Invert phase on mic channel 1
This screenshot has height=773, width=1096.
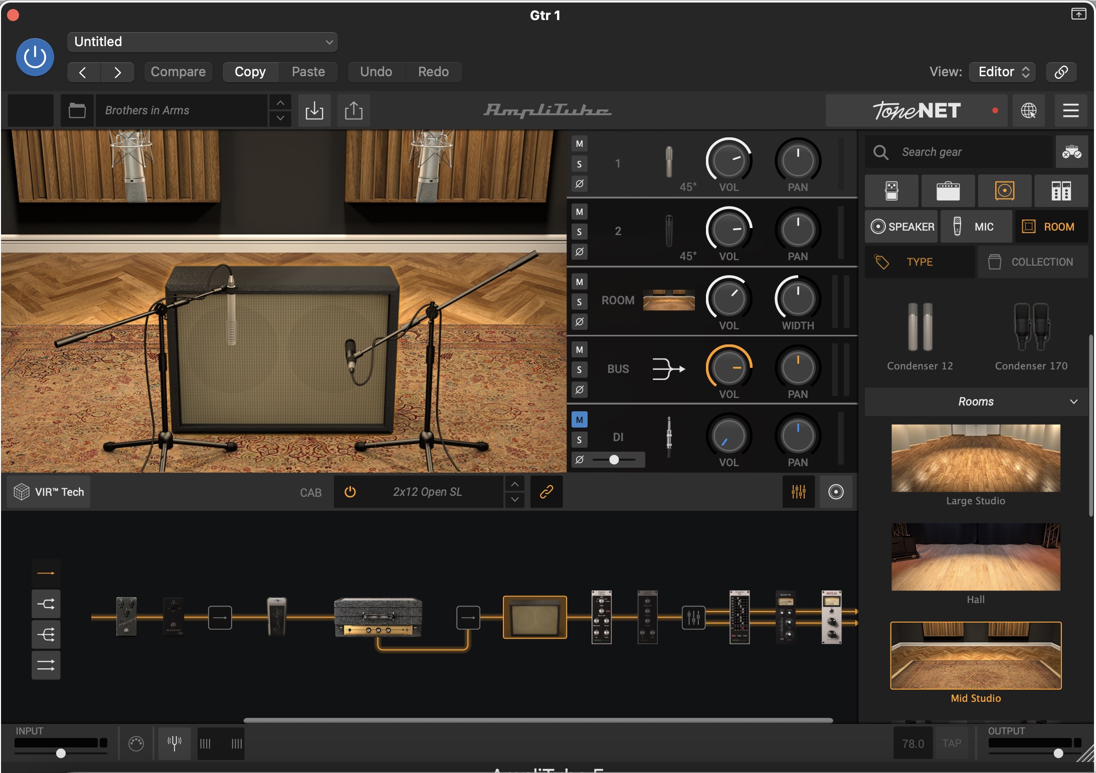pos(580,183)
